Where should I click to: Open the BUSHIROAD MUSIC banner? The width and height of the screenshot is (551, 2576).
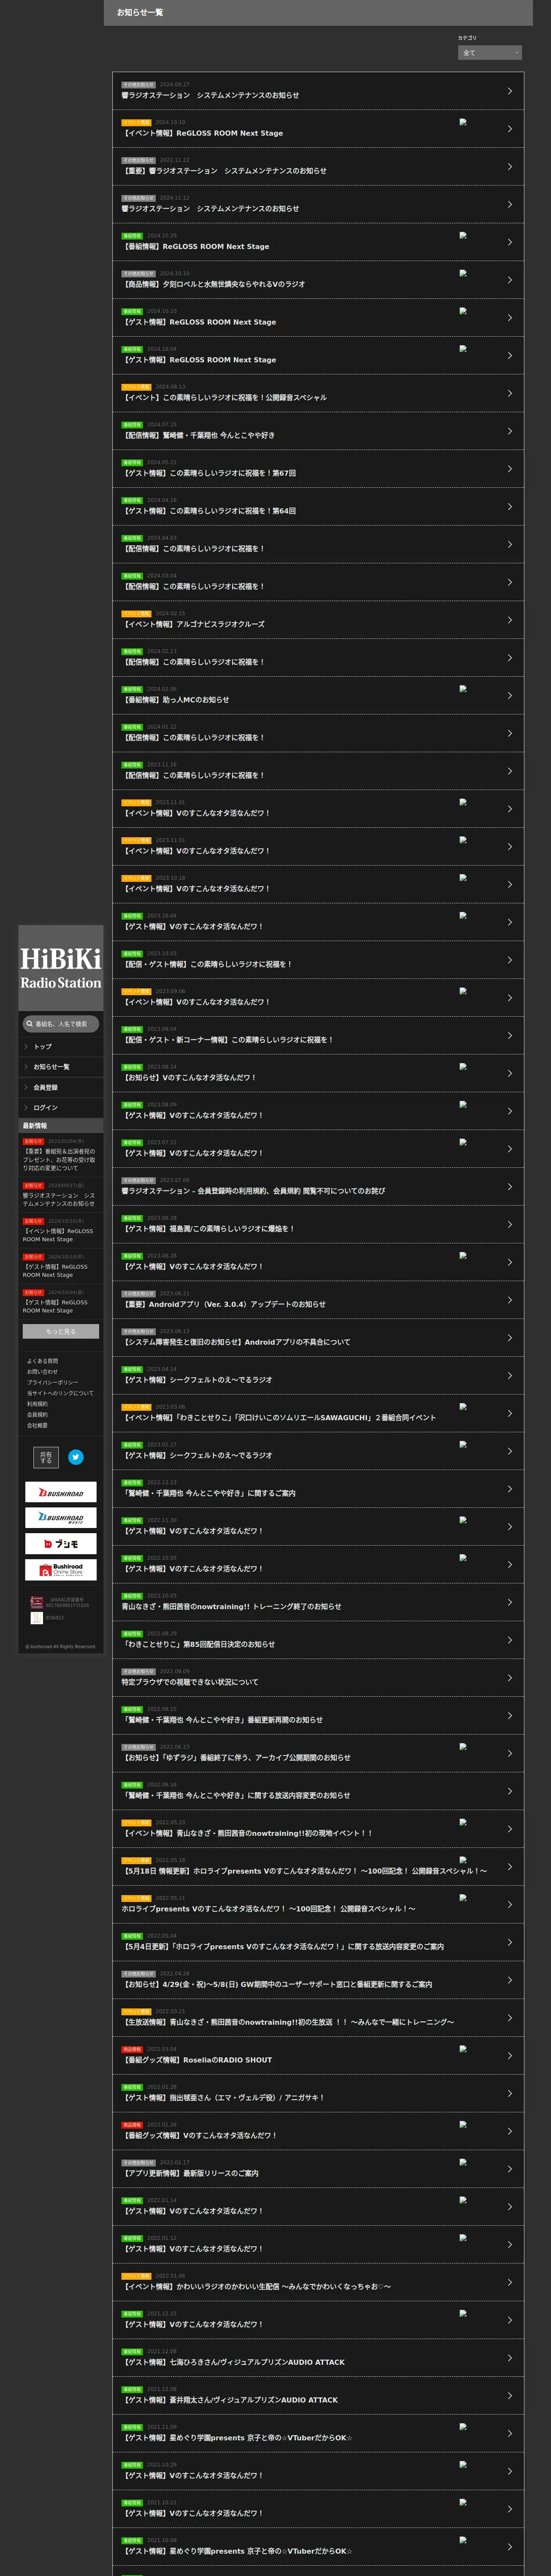(61, 1518)
